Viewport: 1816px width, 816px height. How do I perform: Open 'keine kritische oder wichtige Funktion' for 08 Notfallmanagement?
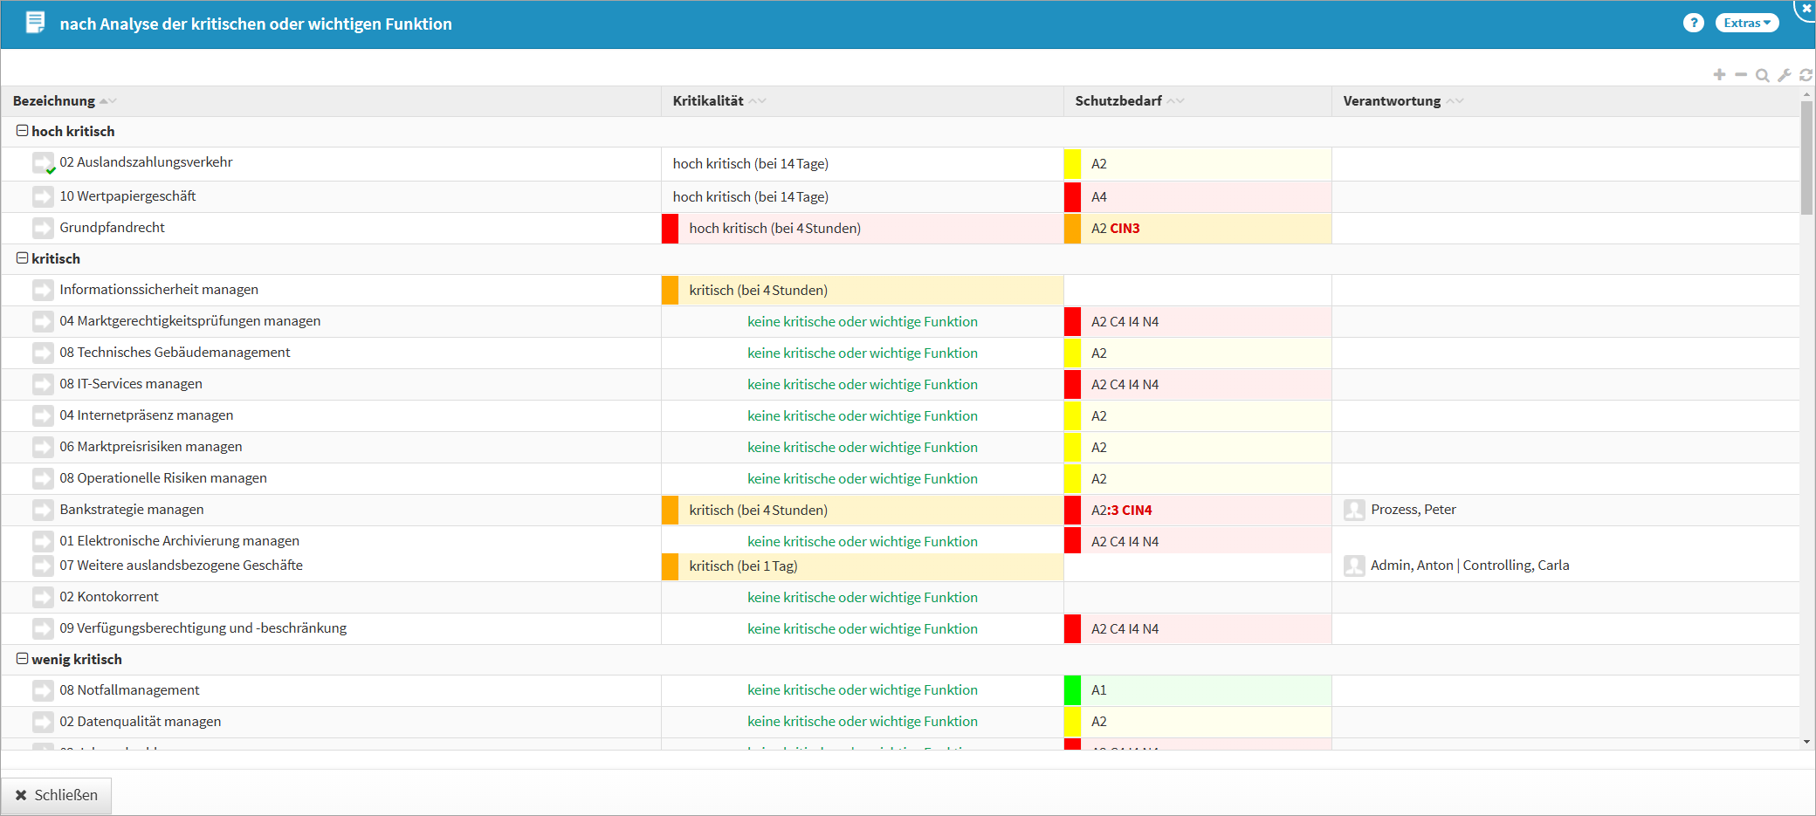(x=862, y=690)
